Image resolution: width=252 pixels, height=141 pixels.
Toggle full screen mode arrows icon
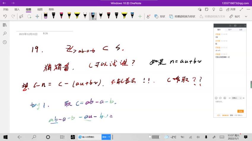(x=241, y=9)
